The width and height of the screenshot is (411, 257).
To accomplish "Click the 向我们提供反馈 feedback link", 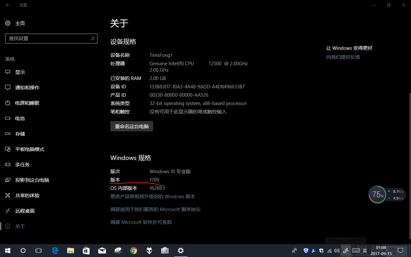I will tap(343, 57).
